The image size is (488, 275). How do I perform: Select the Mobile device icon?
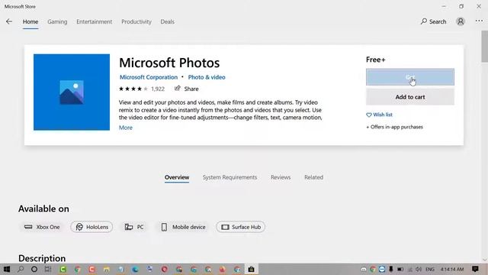click(164, 227)
